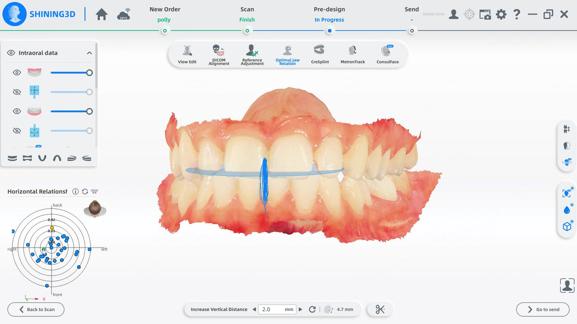Increase the vertical distance with right arrow
The image size is (577, 324).
[x=301, y=310]
